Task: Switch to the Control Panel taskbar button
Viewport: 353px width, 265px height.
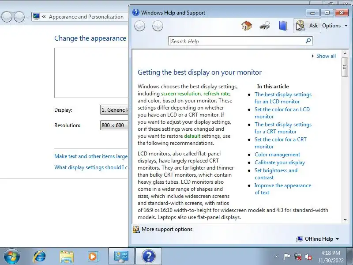Action: click(x=121, y=257)
